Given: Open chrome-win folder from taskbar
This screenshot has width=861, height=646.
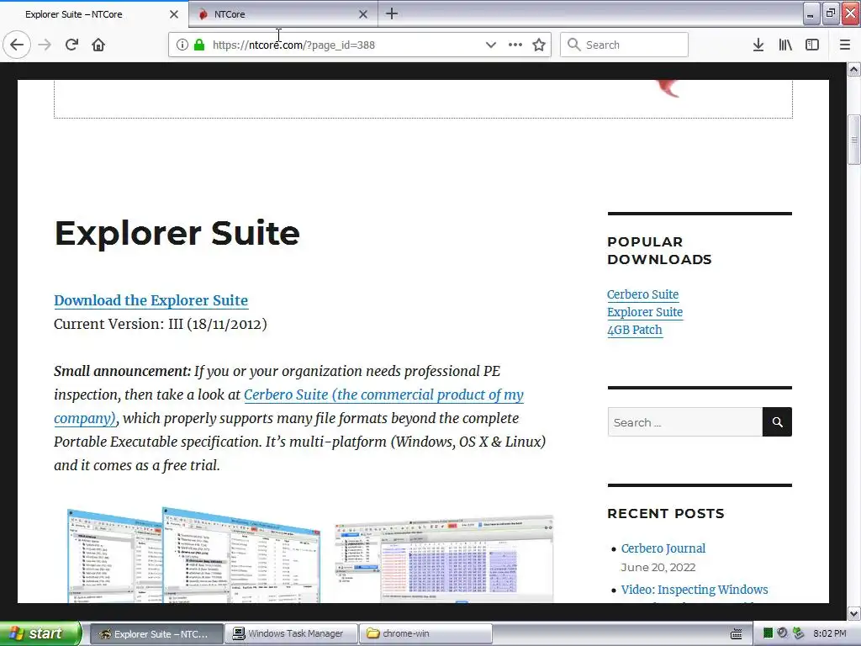Looking at the screenshot, I should pyautogui.click(x=425, y=634).
